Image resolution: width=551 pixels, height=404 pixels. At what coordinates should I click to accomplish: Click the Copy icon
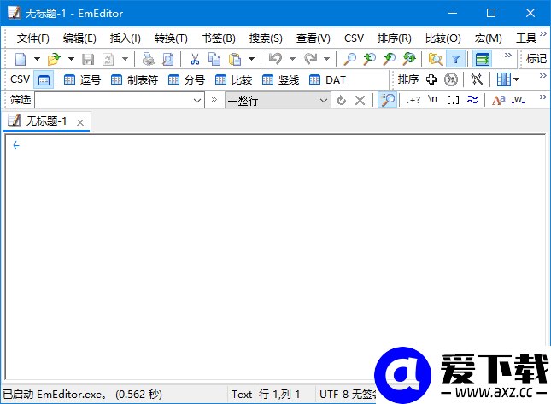pyautogui.click(x=214, y=59)
